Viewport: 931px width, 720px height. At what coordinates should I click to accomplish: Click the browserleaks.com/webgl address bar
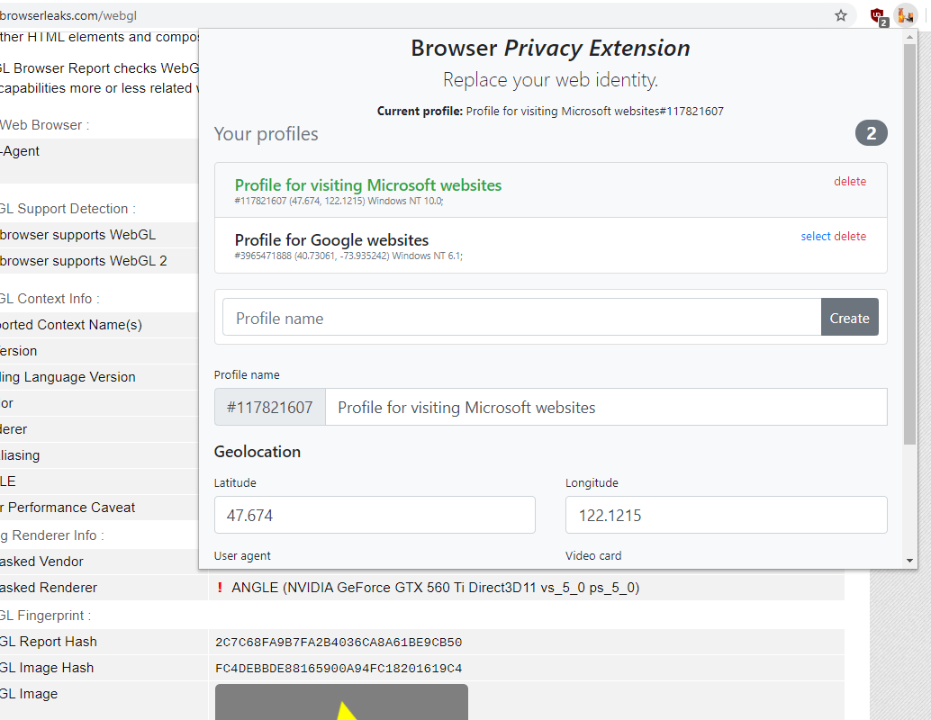(x=416, y=15)
